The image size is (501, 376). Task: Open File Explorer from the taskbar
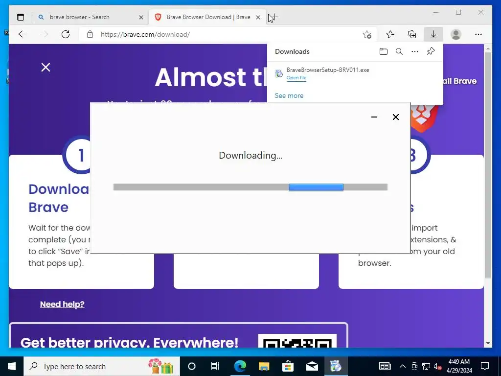pos(264,366)
